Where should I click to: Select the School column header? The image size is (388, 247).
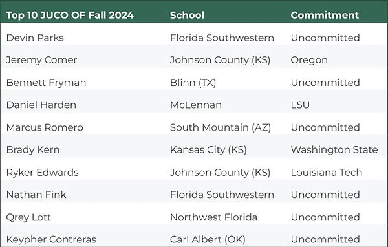click(x=187, y=15)
